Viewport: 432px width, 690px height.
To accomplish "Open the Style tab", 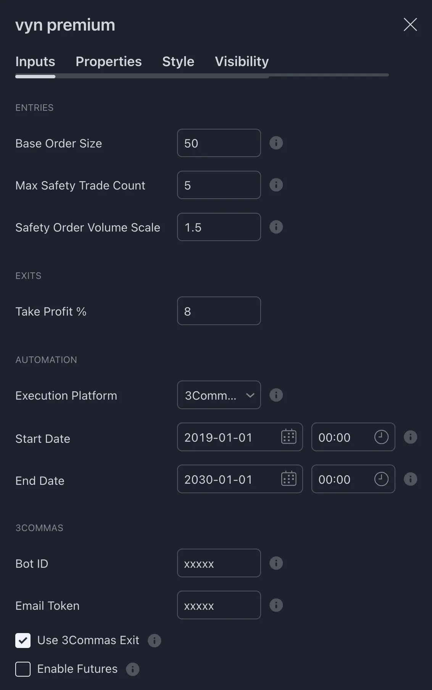I will coord(178,61).
